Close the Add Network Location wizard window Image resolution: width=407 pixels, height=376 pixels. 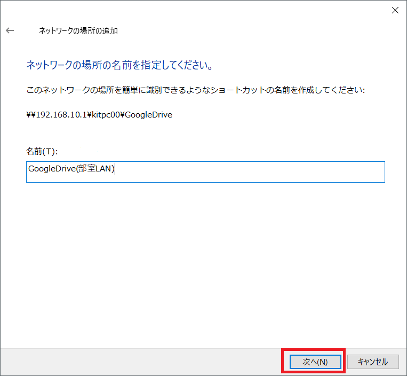tap(395, 10)
